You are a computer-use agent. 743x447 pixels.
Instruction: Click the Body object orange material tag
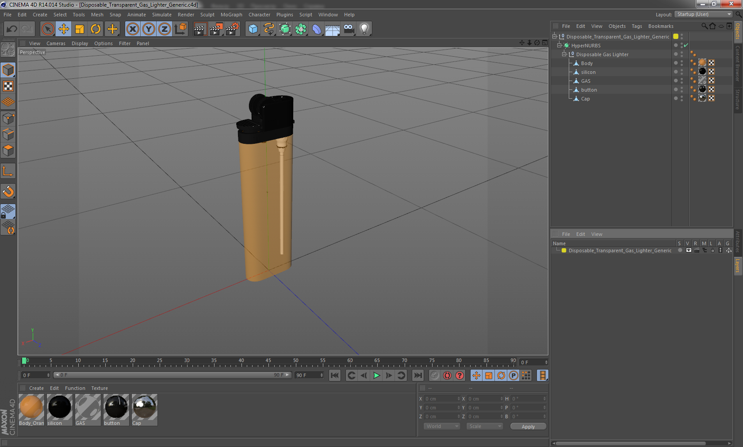[x=702, y=63]
